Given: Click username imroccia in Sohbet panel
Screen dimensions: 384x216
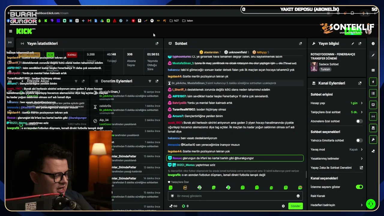Looking at the screenshot, I should pyautogui.click(x=174, y=145).
